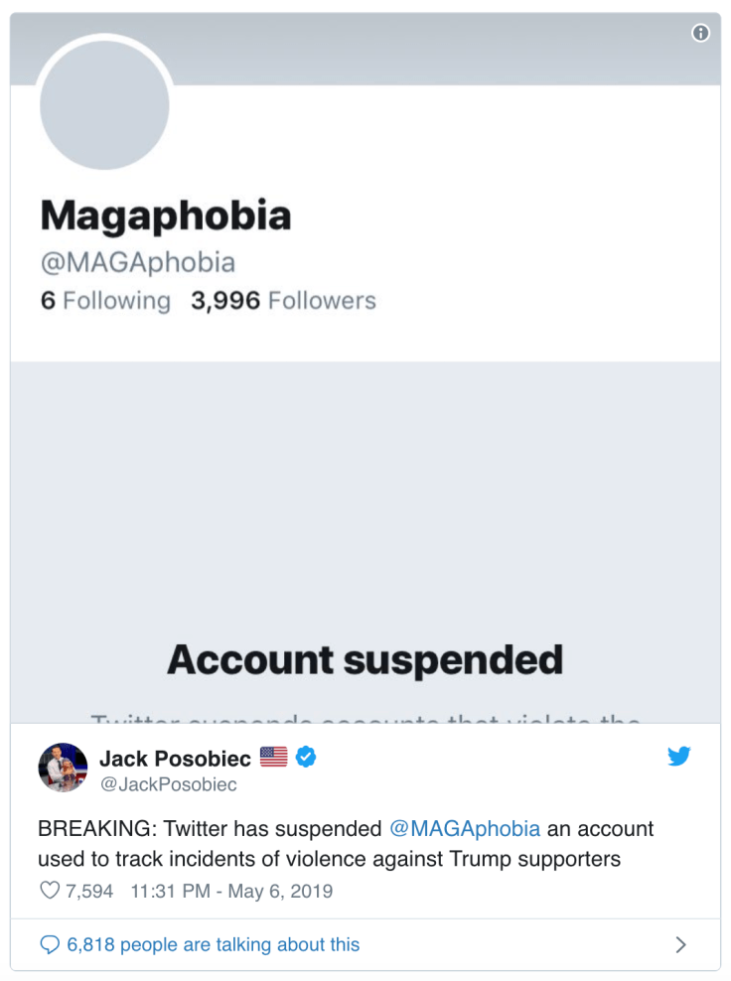Click Jack Posobiec's profile picture
This screenshot has width=731, height=981.
pyautogui.click(x=64, y=768)
